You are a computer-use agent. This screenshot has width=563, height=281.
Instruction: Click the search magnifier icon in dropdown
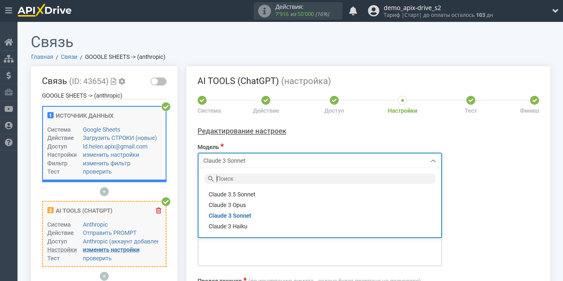[x=211, y=179]
